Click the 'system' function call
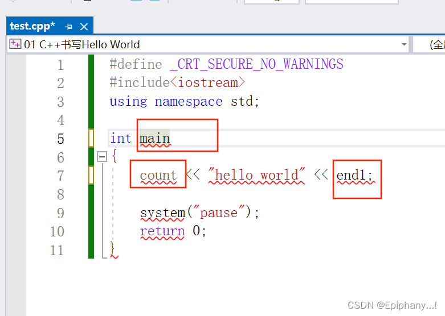The height and width of the screenshot is (316, 445). pos(162,213)
